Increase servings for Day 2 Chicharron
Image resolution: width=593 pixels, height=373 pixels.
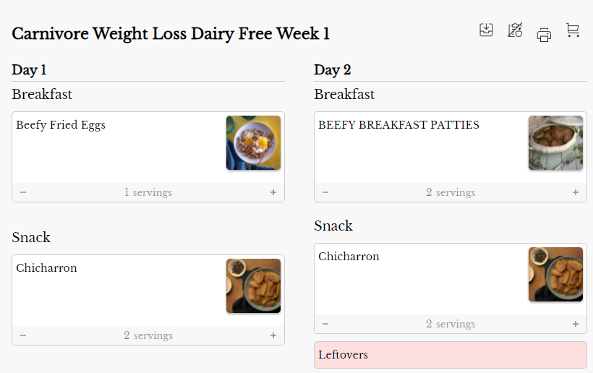576,324
